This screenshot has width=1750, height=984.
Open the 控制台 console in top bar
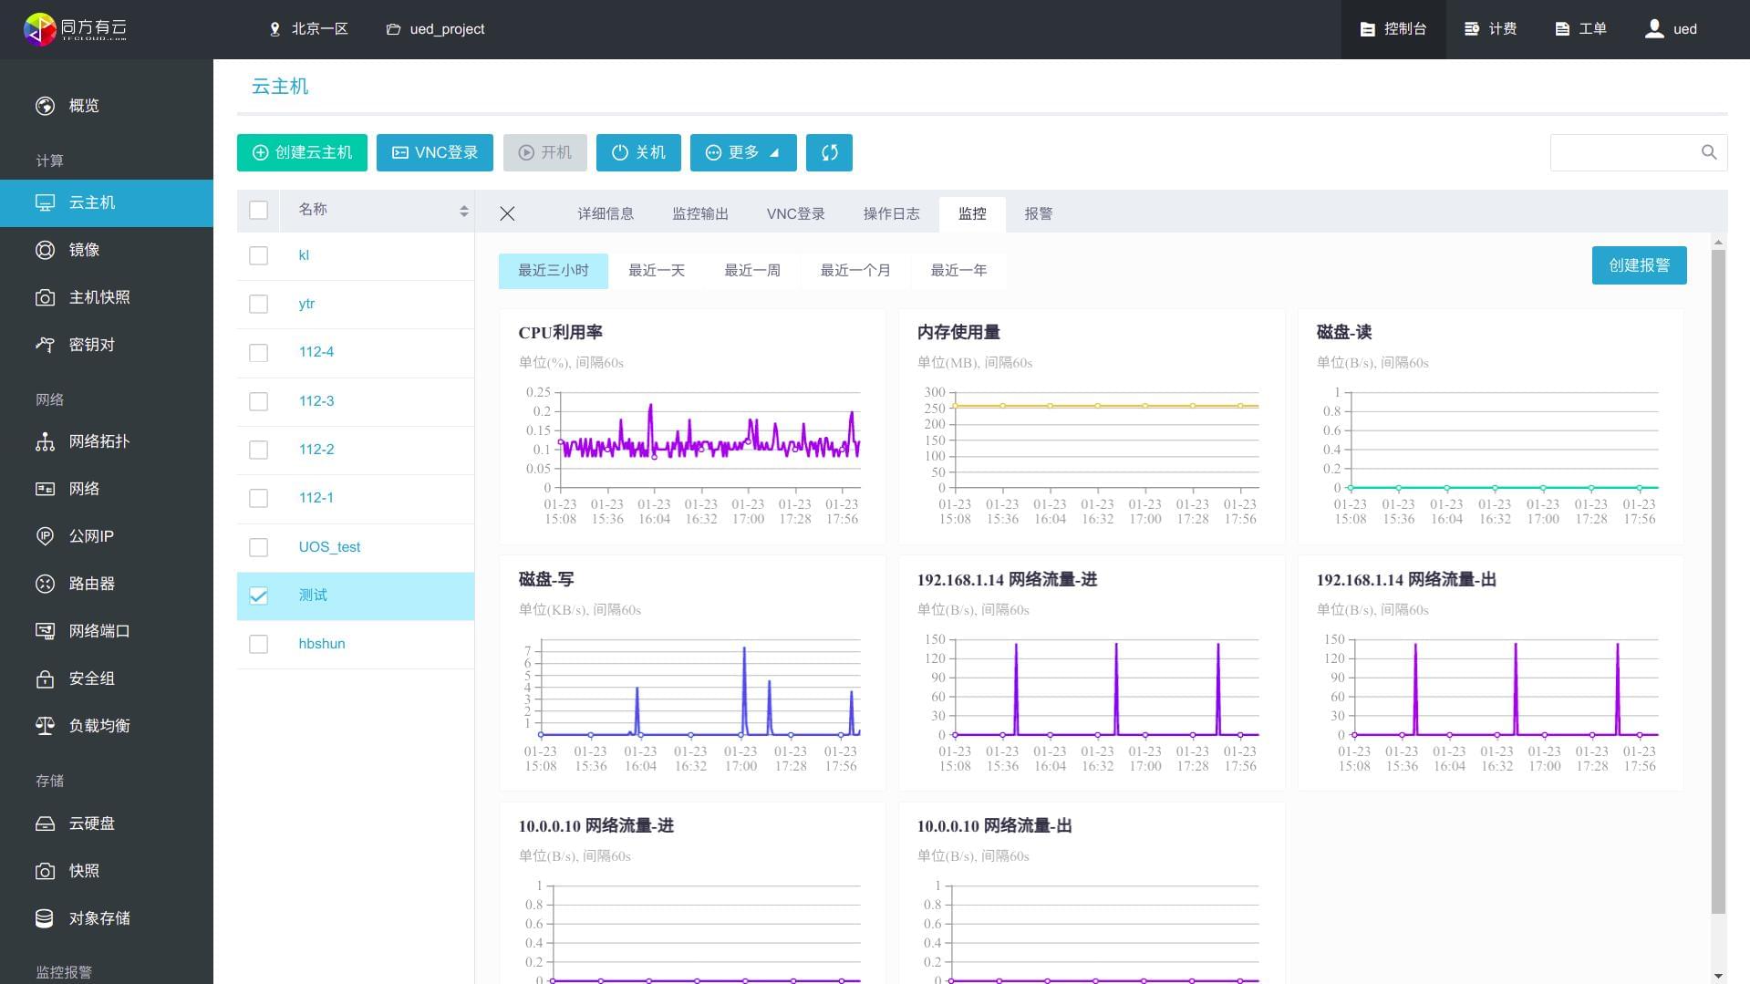(1393, 29)
